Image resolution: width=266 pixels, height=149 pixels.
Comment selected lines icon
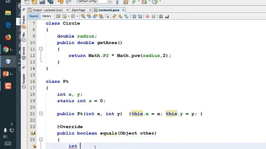point(161,17)
